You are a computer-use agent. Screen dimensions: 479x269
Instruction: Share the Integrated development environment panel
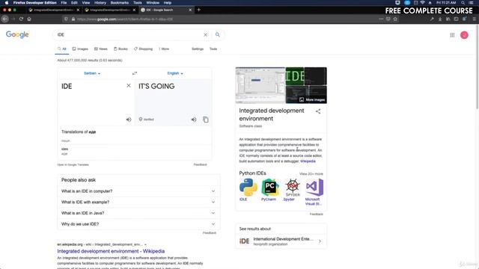pos(318,111)
